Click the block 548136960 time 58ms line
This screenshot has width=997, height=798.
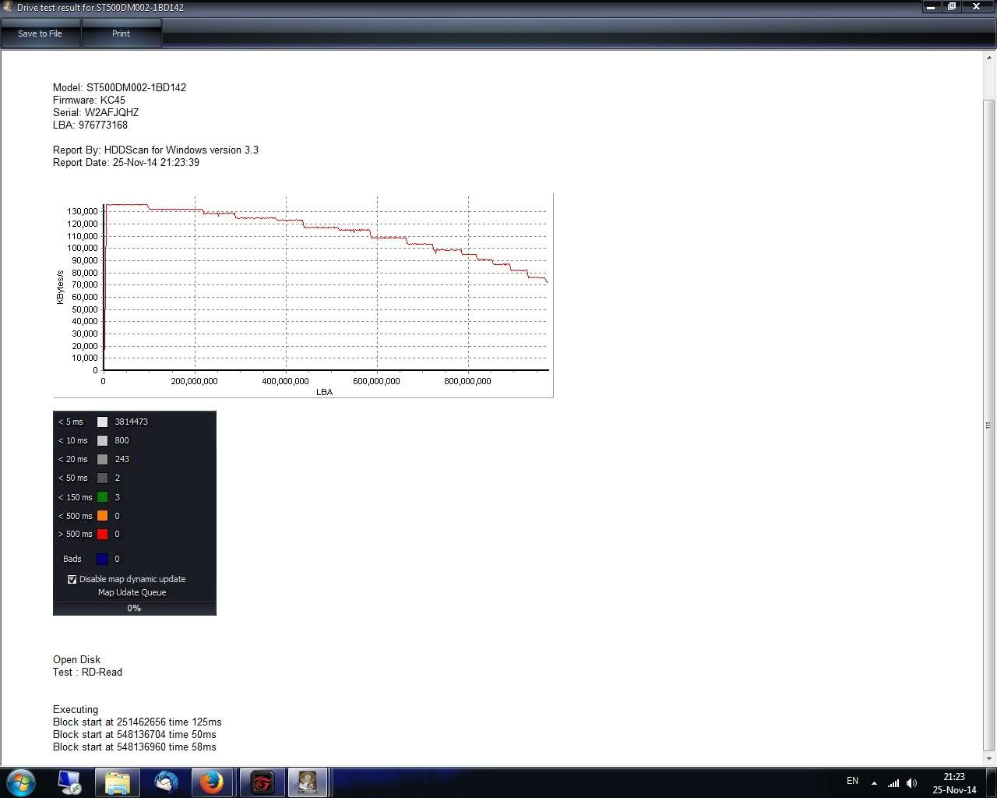click(x=135, y=747)
